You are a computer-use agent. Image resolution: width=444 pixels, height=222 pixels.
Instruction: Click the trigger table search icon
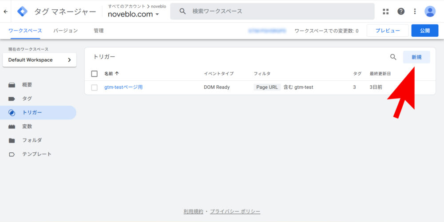point(393,57)
